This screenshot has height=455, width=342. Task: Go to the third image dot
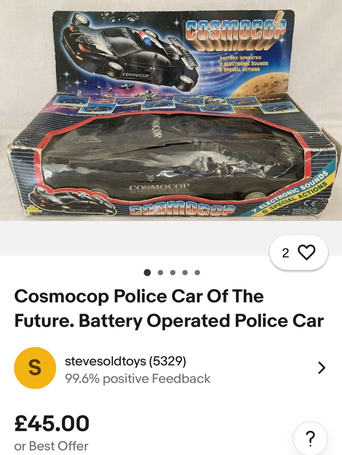tap(173, 273)
